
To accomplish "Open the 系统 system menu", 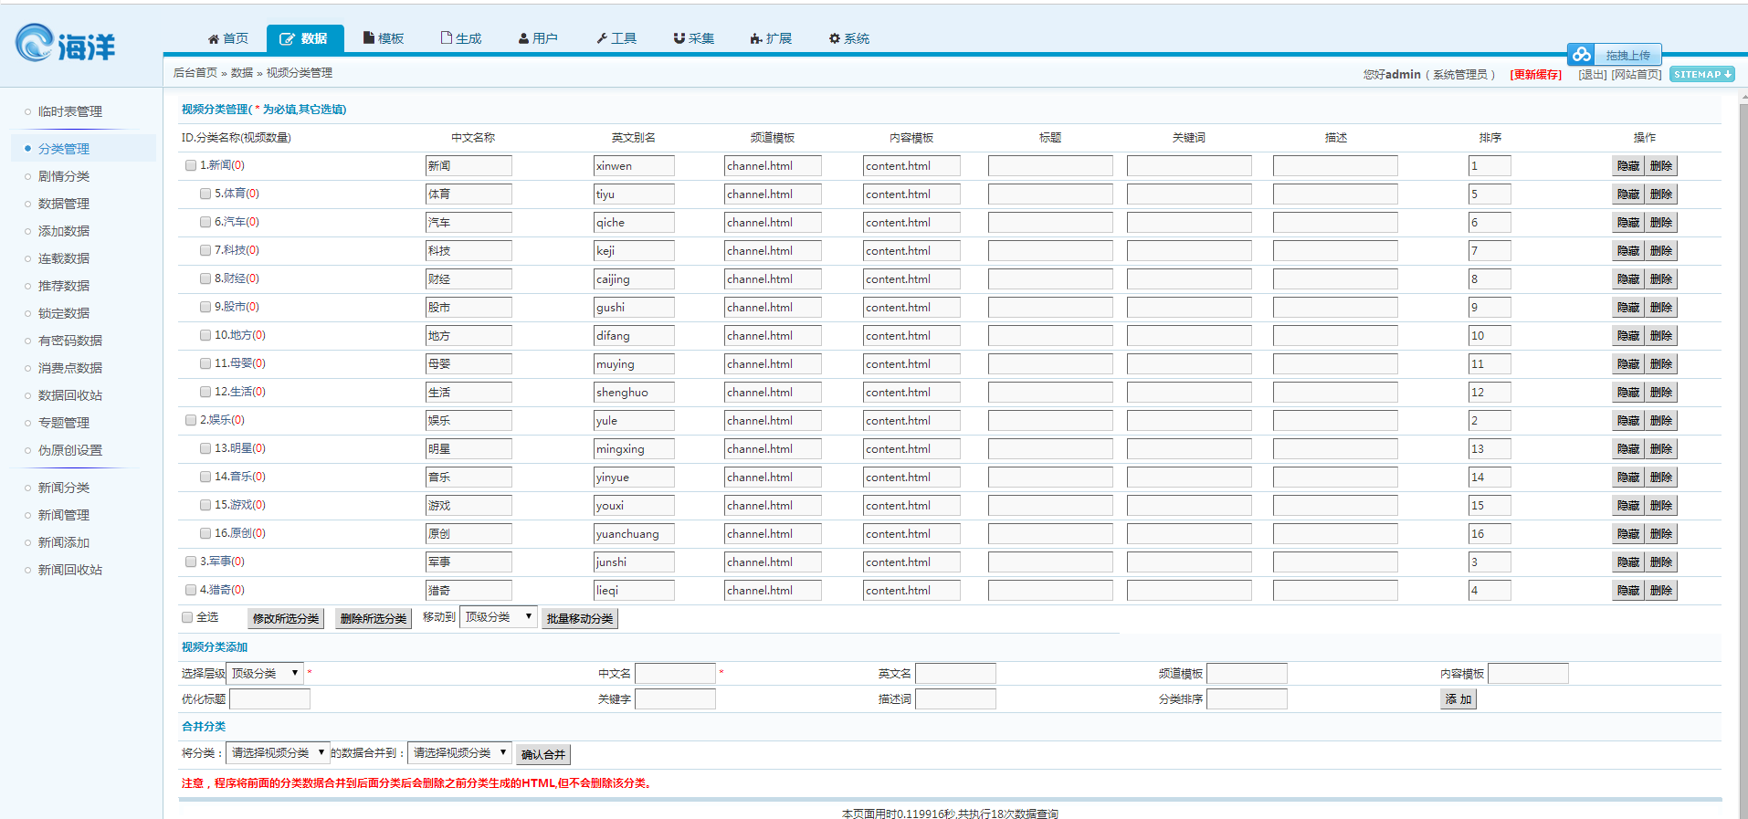I will tap(849, 38).
